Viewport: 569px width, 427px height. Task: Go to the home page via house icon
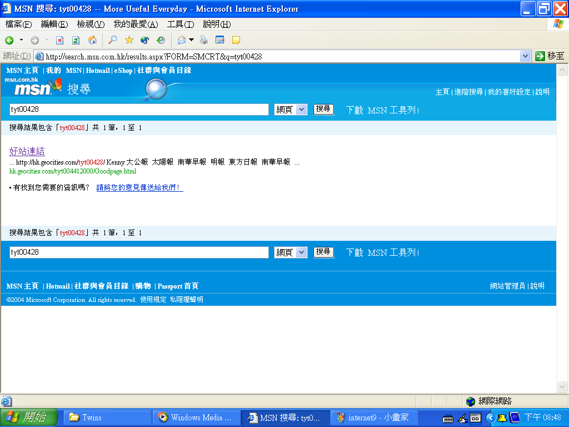(x=93, y=40)
